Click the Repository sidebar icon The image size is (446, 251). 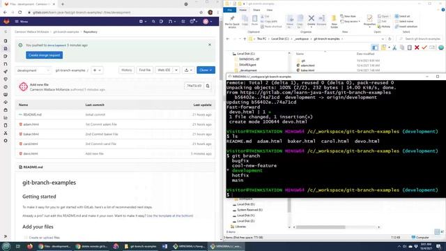(x=6, y=49)
